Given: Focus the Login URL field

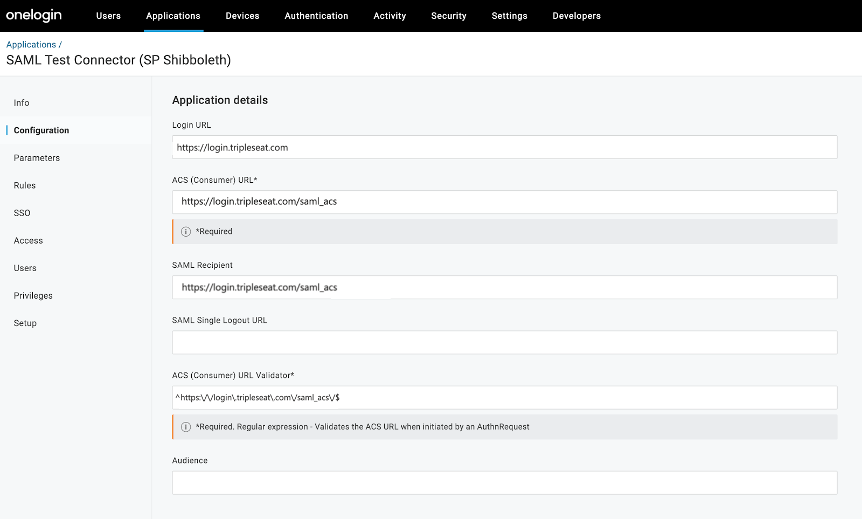Looking at the screenshot, I should pyautogui.click(x=504, y=147).
